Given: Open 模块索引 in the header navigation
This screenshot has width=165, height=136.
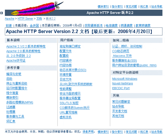Looking at the screenshot, I should (x=103, y=7).
